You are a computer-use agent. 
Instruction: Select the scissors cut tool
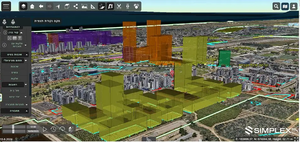[119, 7]
